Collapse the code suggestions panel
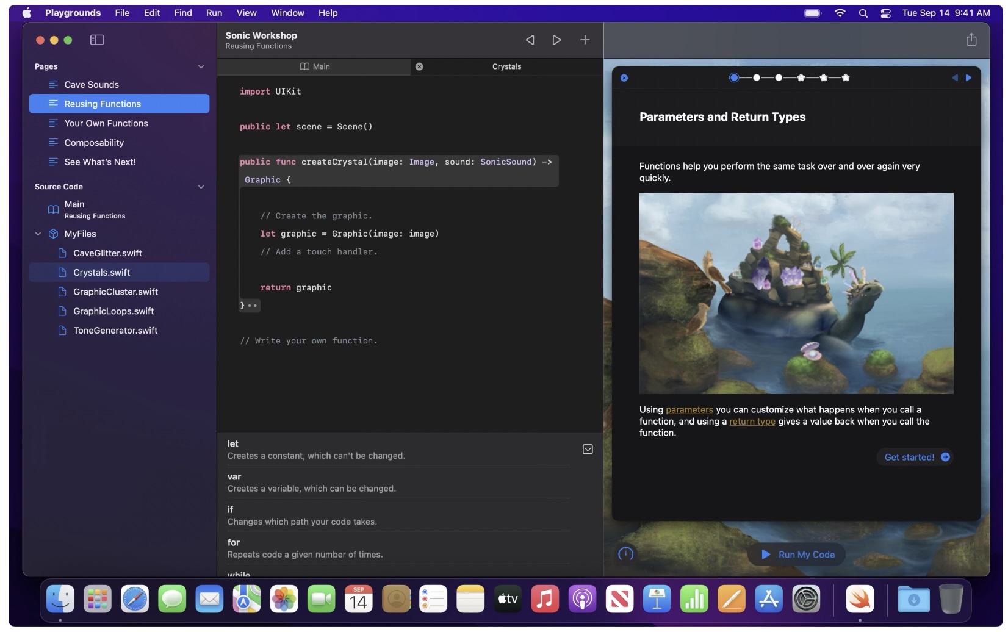1008x632 pixels. [587, 450]
